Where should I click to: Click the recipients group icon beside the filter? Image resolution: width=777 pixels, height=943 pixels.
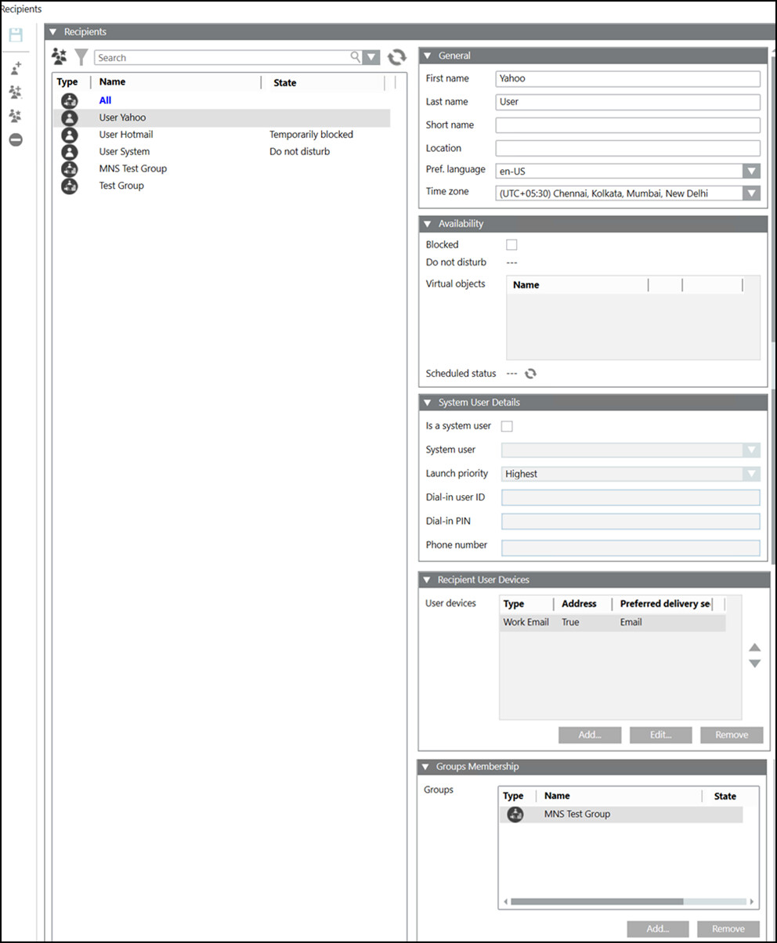pos(60,56)
